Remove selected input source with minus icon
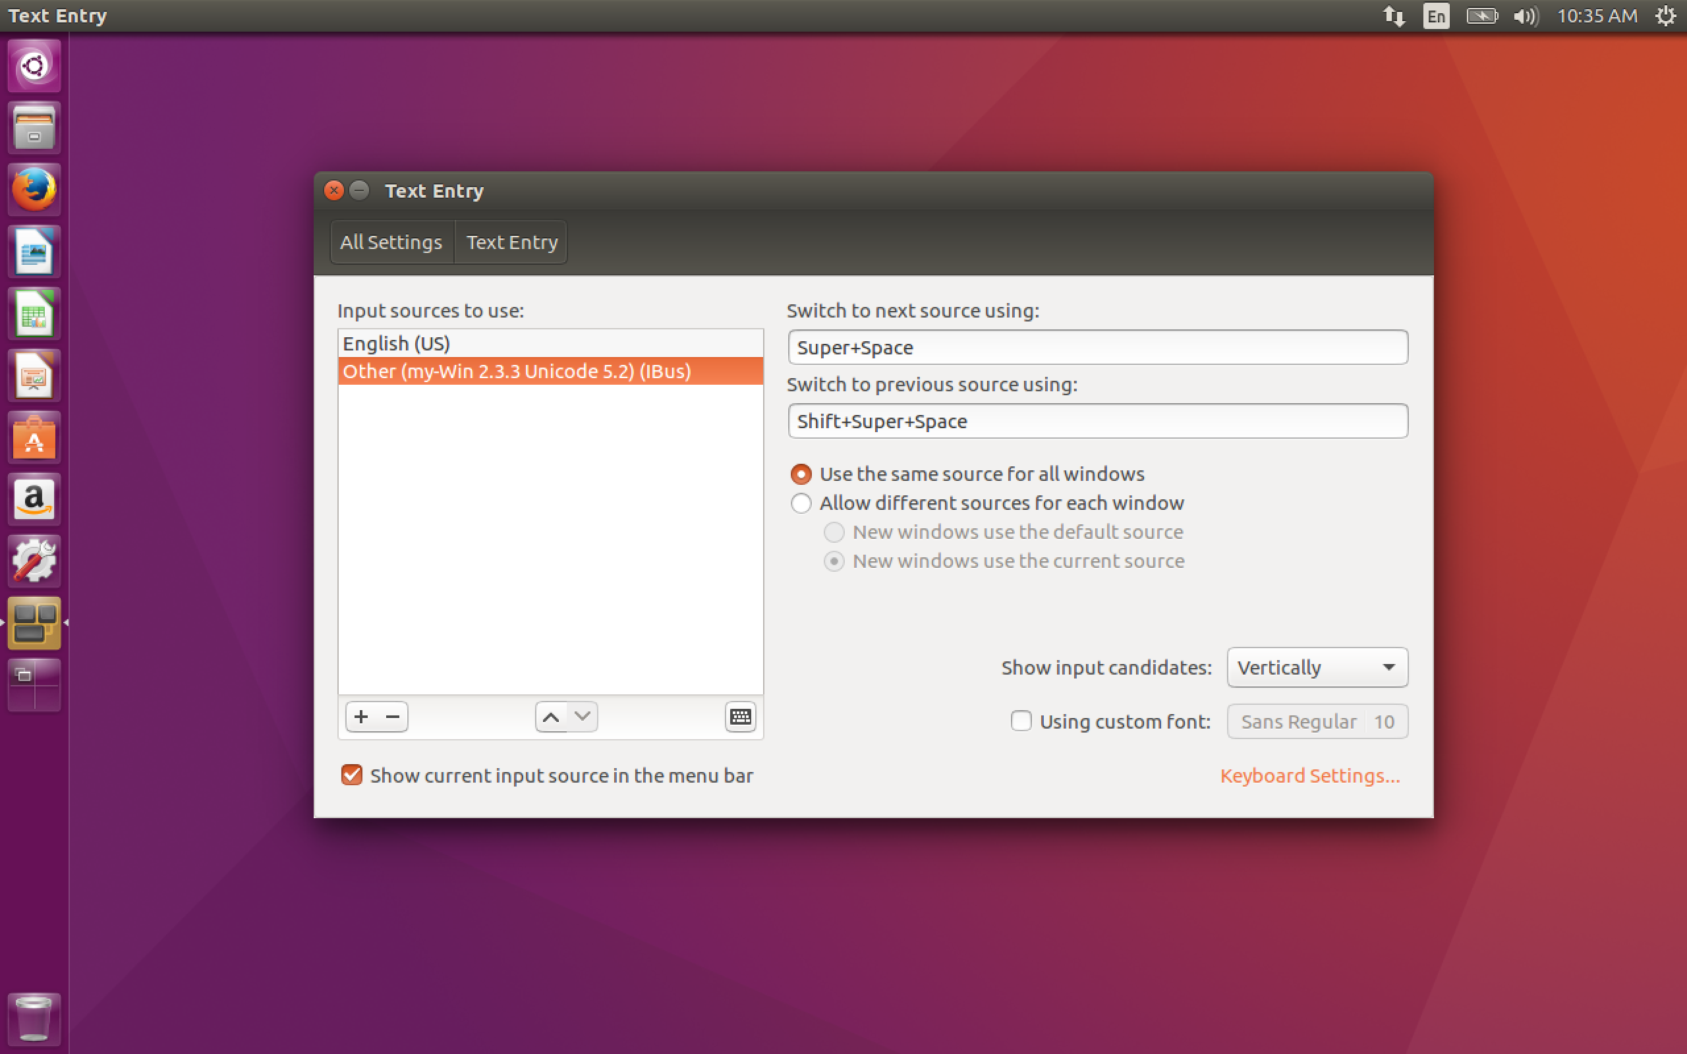Image resolution: width=1687 pixels, height=1054 pixels. 393,717
